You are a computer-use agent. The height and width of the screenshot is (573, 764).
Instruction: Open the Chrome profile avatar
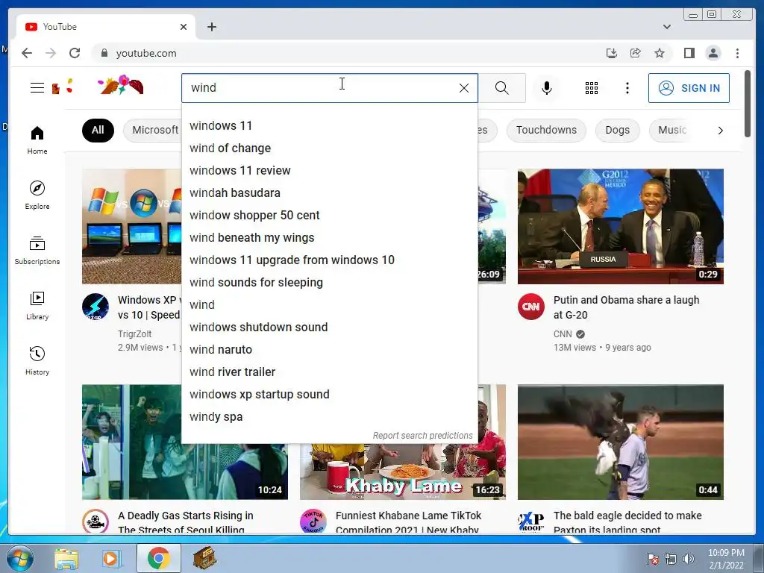coord(713,53)
